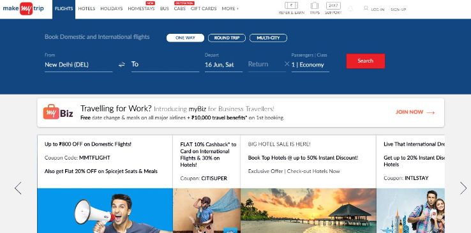The height and width of the screenshot is (233, 471).
Task: Switch to the HOLIDAYS tab
Action: click(x=112, y=9)
